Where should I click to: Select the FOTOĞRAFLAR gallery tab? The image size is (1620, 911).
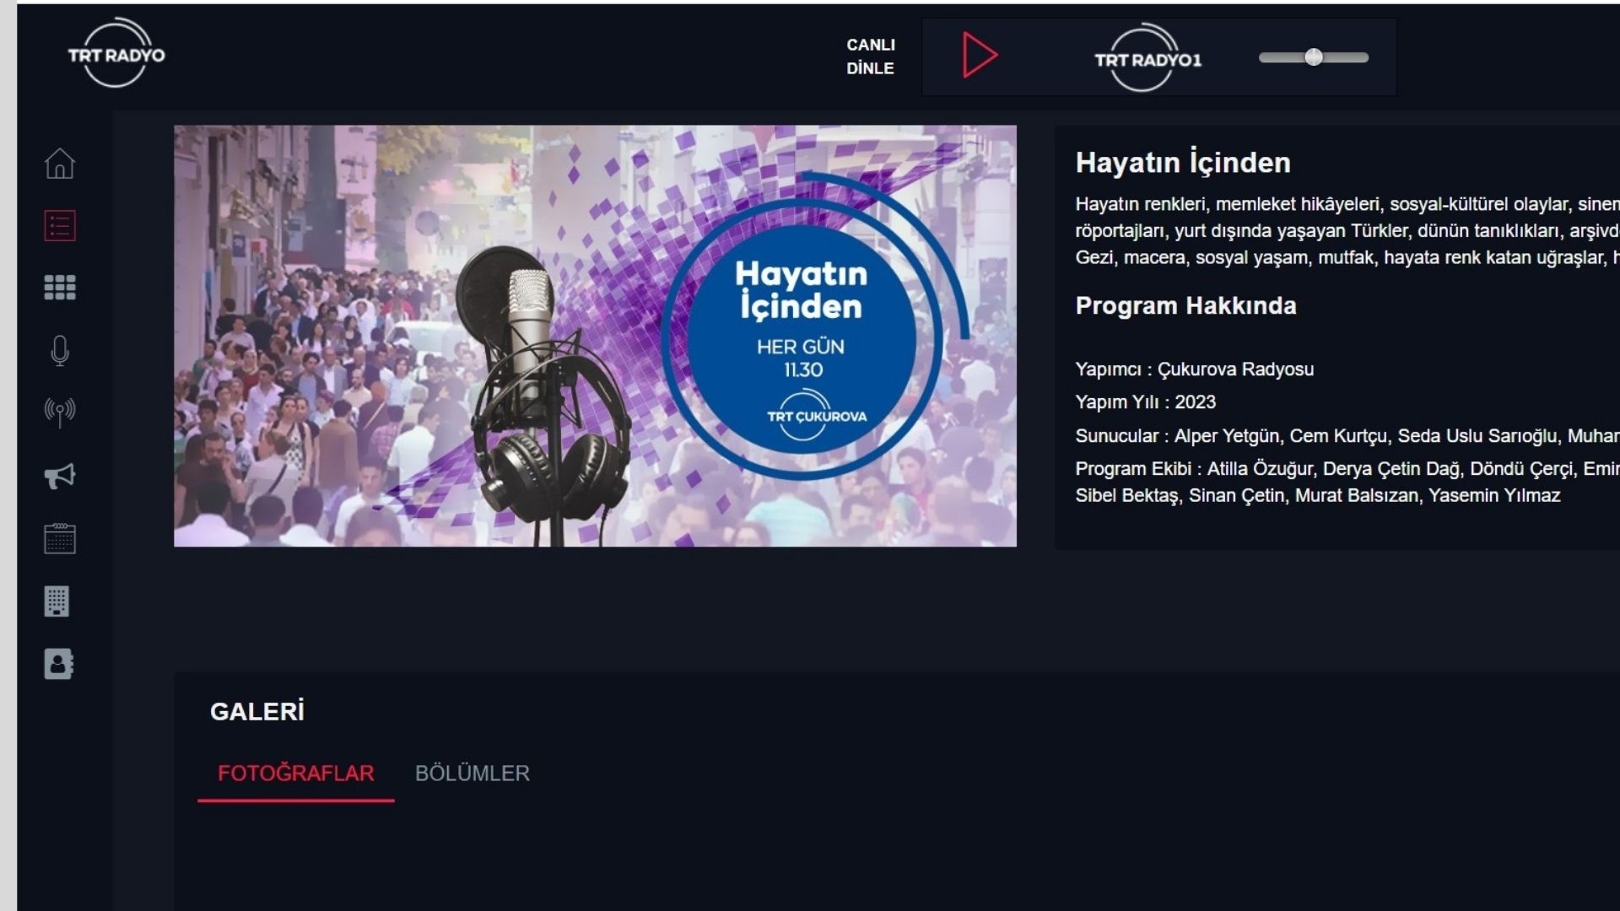[x=295, y=774]
